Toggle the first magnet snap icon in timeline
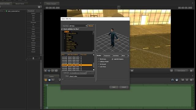The height and width of the screenshot is (110, 196). click(172, 80)
